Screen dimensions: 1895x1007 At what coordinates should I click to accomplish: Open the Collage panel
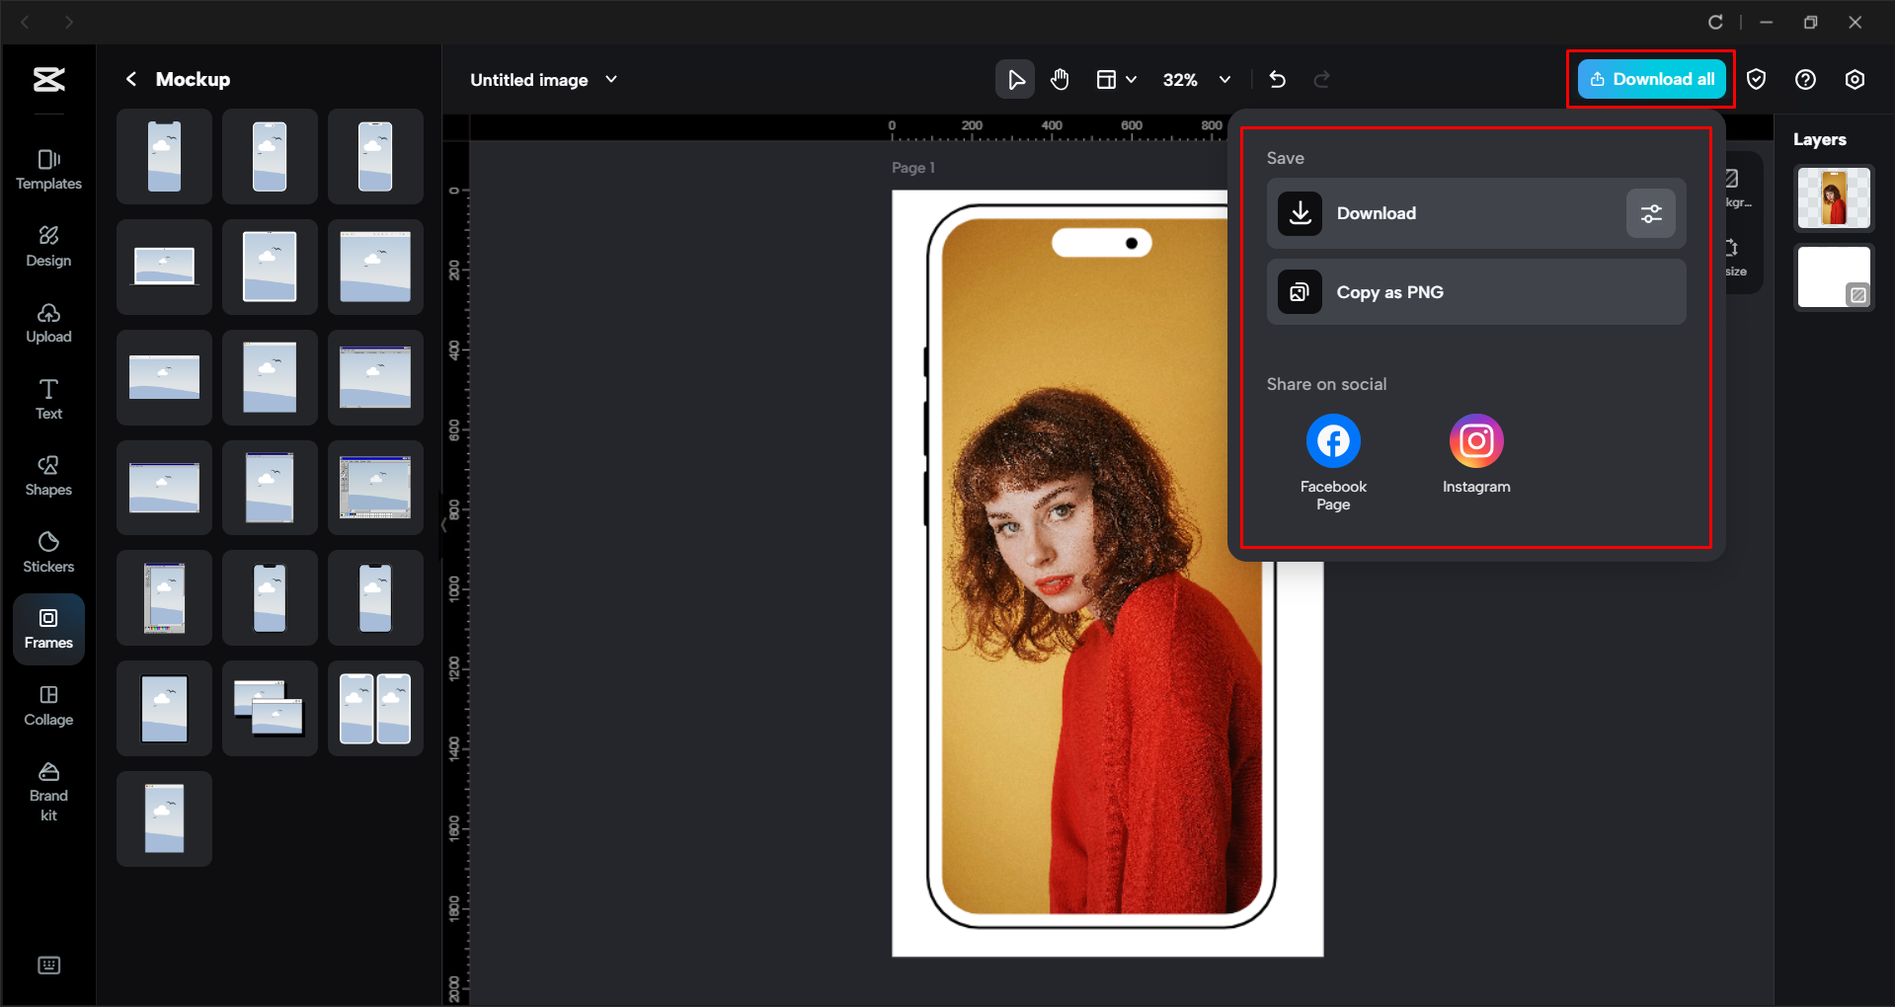pyautogui.click(x=48, y=705)
